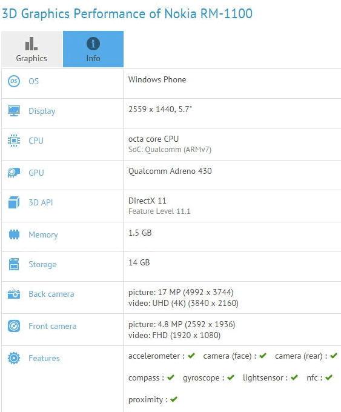Click 'picture: 17 MP (4992 x 3744)' text
The height and width of the screenshot is (412, 341).
(x=180, y=292)
